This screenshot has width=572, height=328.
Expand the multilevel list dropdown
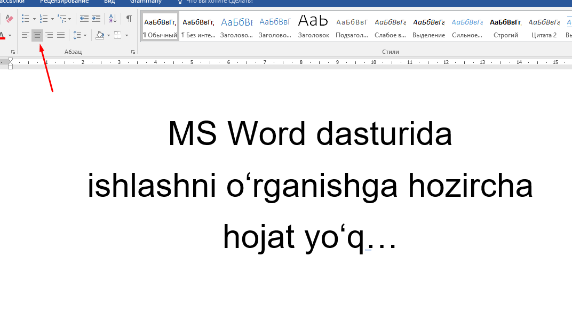click(70, 19)
